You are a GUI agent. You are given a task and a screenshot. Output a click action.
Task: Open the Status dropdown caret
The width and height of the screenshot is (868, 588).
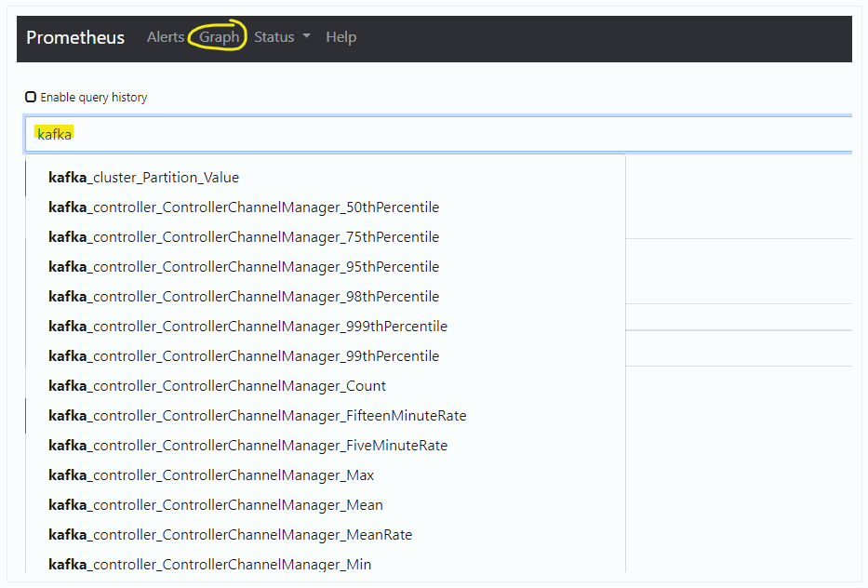tap(306, 36)
